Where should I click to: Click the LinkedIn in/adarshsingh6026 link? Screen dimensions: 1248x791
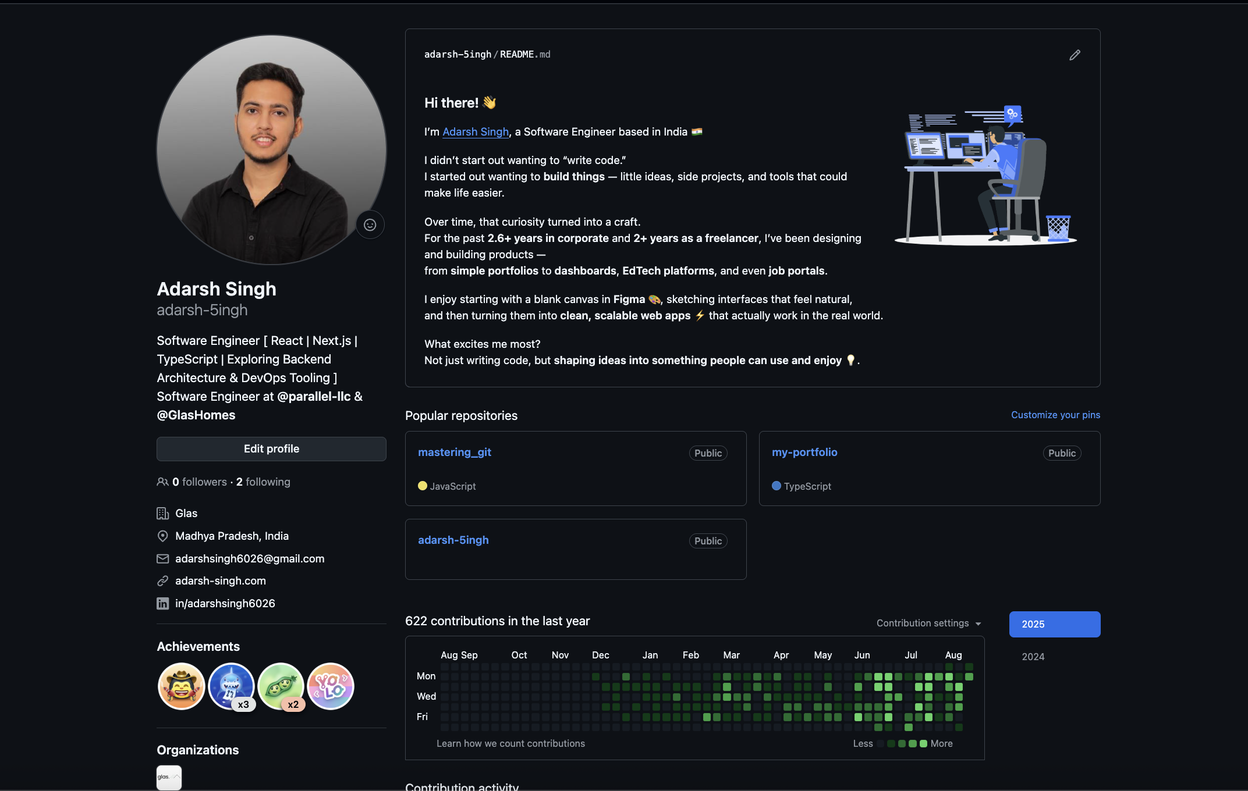tap(225, 603)
